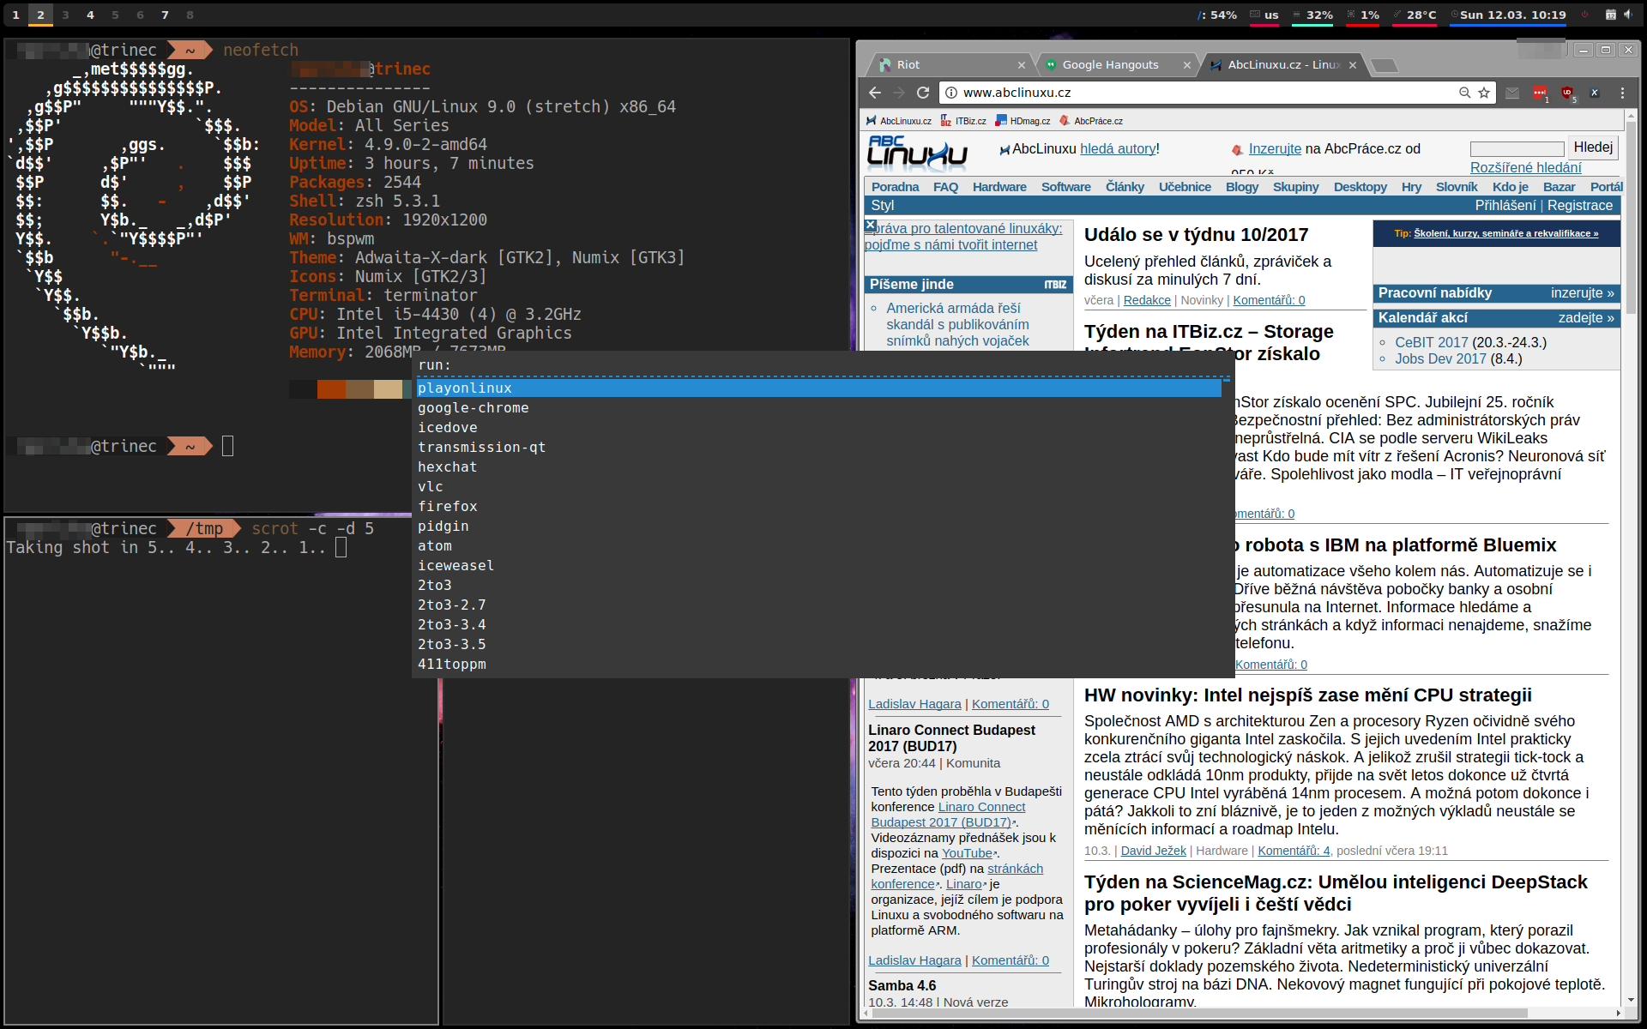Click the uBlock Origin extension icon
This screenshot has width=1647, height=1029.
(1567, 93)
